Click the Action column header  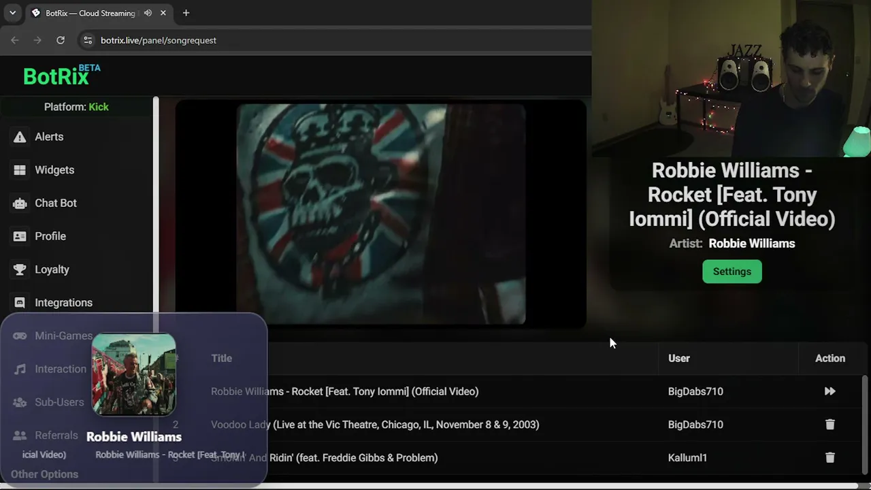830,358
